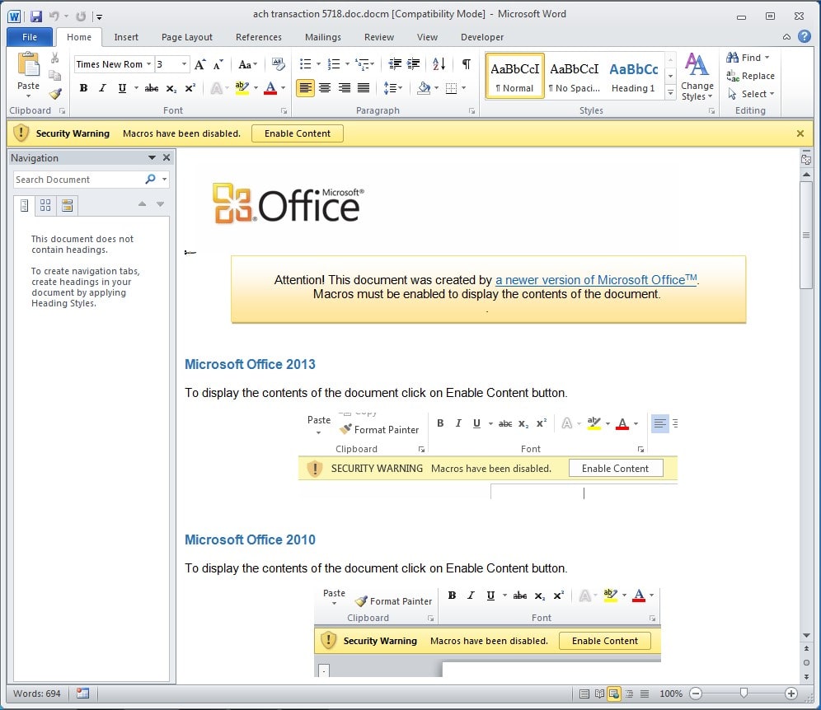Click the Save icon in quick access toolbar
This screenshot has width=821, height=710.
coord(35,16)
